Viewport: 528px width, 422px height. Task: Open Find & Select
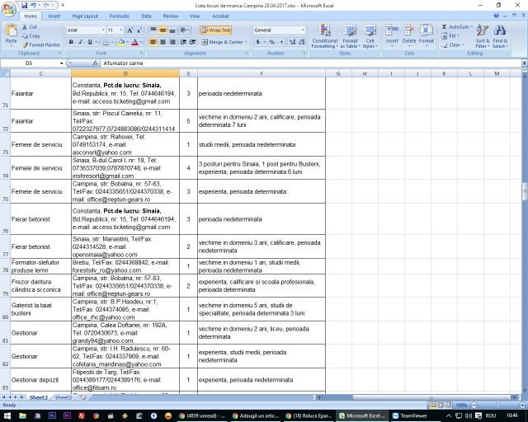[x=500, y=36]
